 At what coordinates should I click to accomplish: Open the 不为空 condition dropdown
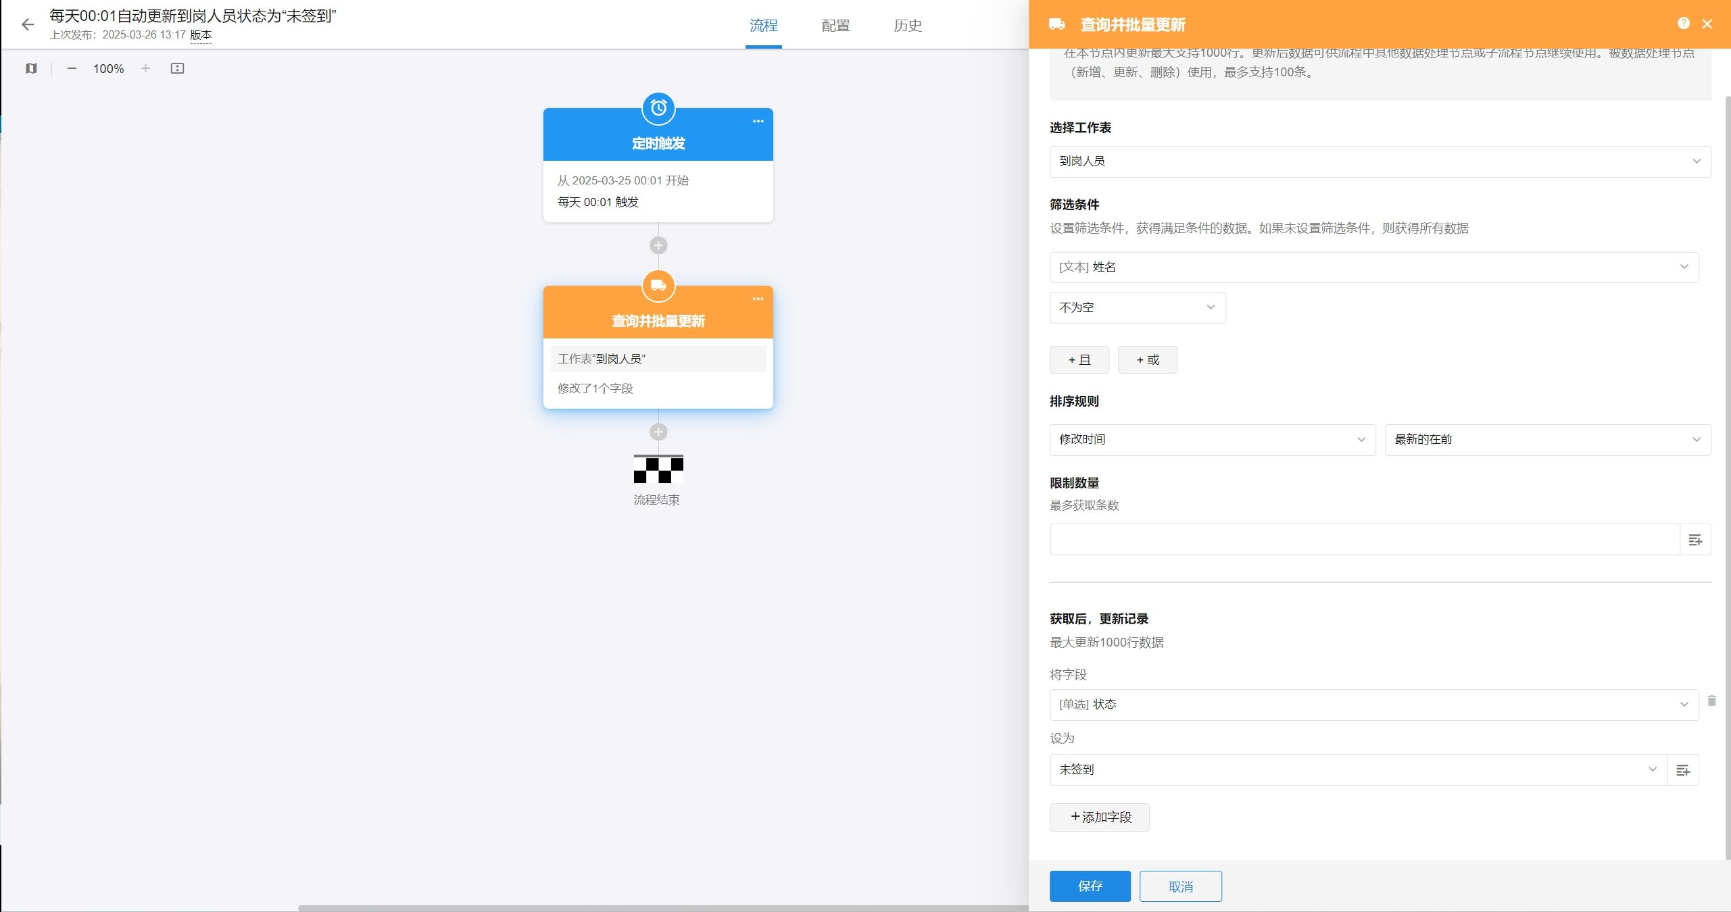click(x=1137, y=307)
